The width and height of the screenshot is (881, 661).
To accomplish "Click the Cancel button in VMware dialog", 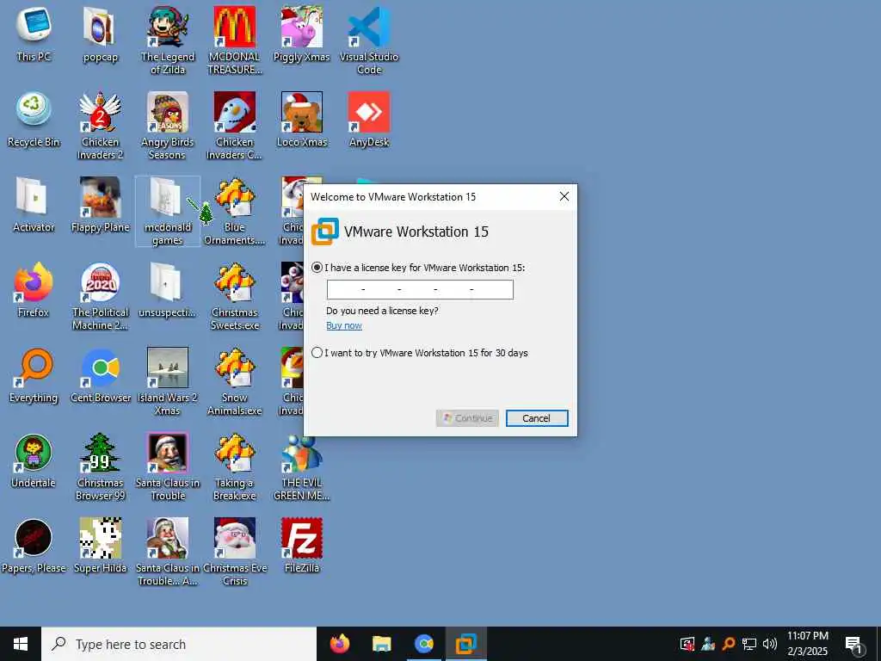I will pos(537,417).
